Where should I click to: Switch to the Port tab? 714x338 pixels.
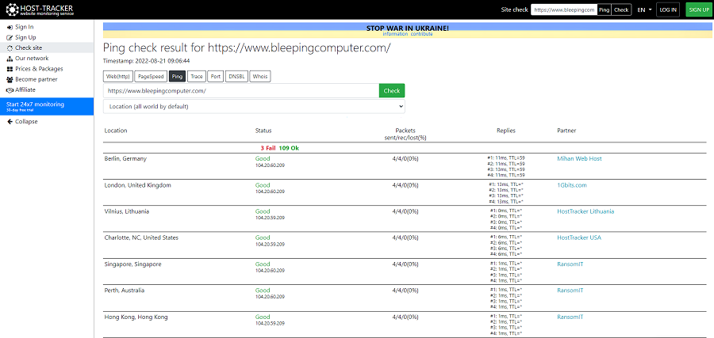coord(216,76)
